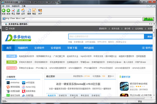Image resolution: width=157 pixels, height=104 pixels.
Task: Open the 软件分类 link
Action: (115, 29)
